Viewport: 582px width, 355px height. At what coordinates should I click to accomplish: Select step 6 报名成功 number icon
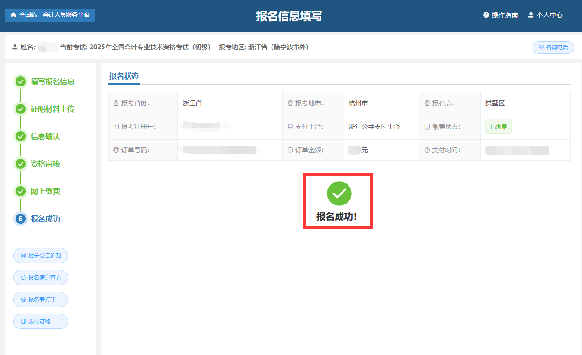[21, 219]
